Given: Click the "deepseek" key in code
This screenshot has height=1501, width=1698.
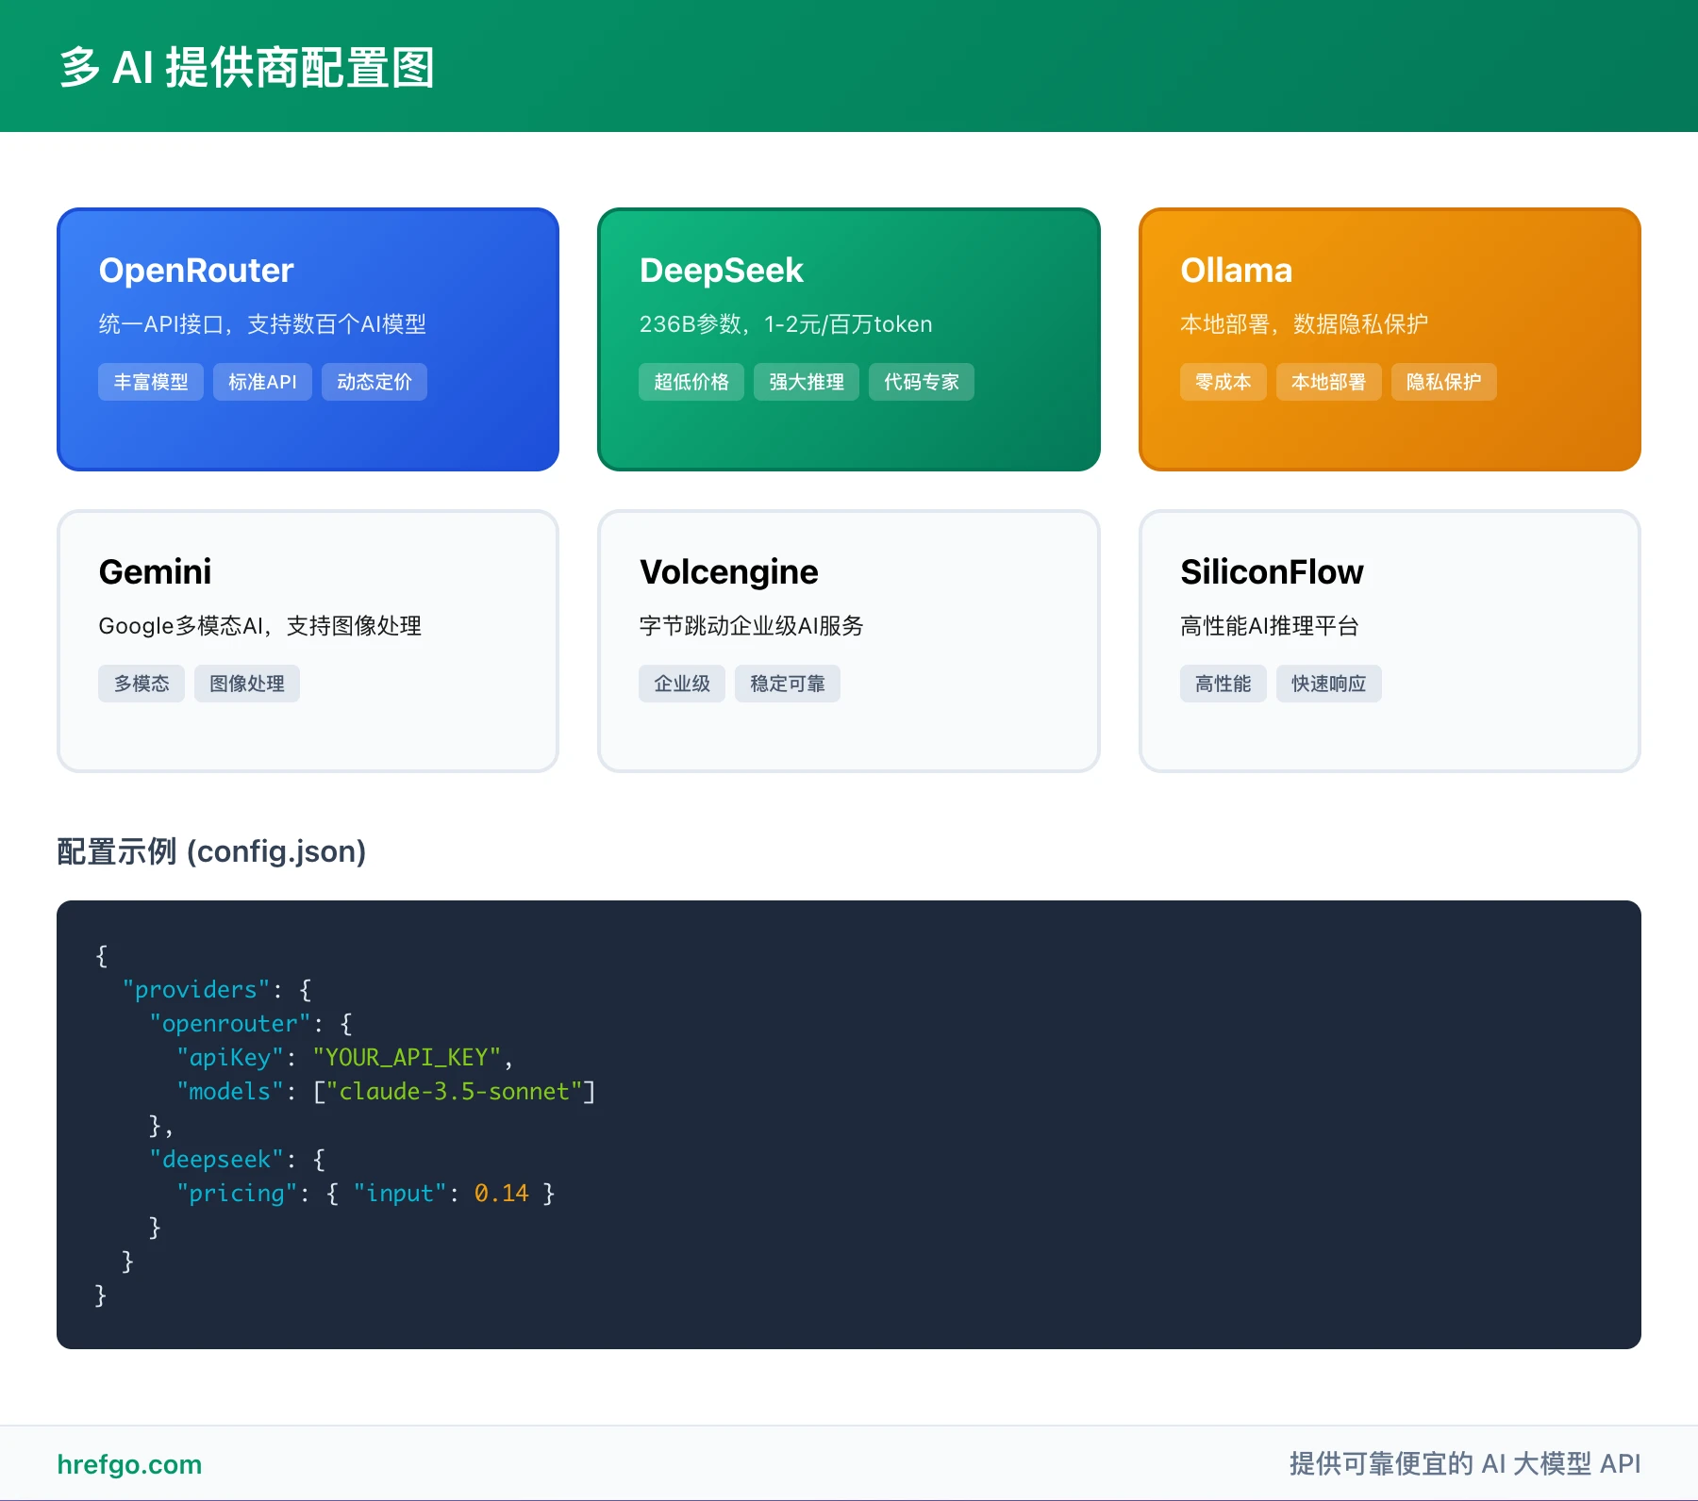Looking at the screenshot, I should coord(217,1160).
